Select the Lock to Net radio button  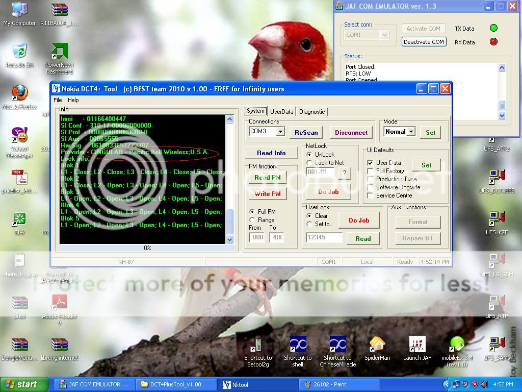pyautogui.click(x=309, y=163)
